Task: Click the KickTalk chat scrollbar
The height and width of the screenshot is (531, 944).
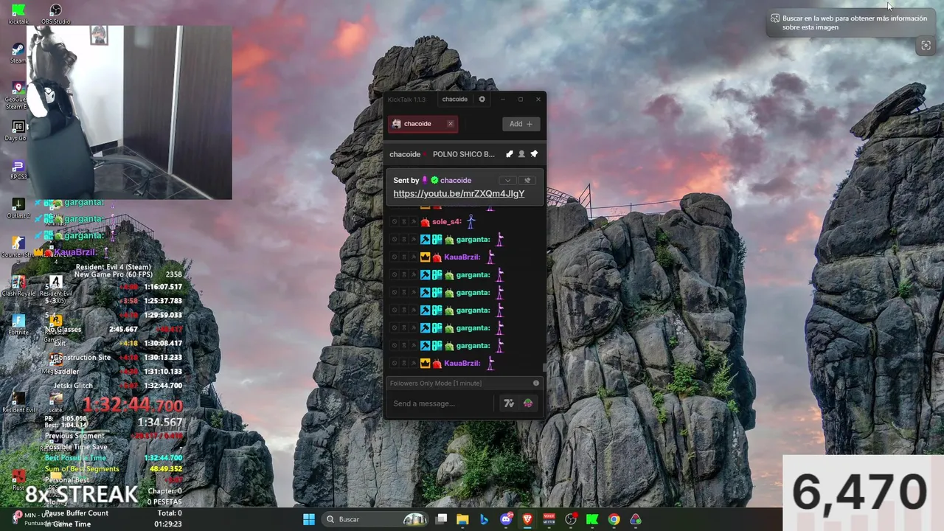Action: click(x=545, y=367)
